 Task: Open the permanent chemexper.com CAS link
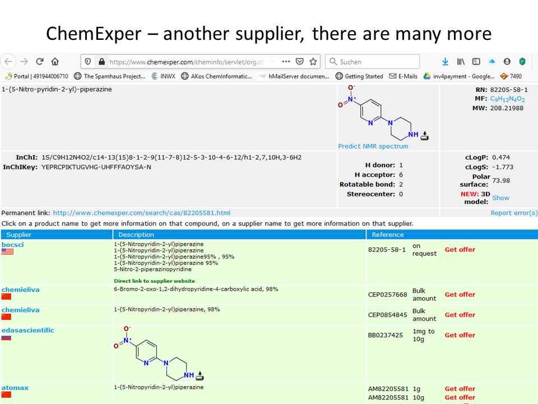click(x=141, y=213)
